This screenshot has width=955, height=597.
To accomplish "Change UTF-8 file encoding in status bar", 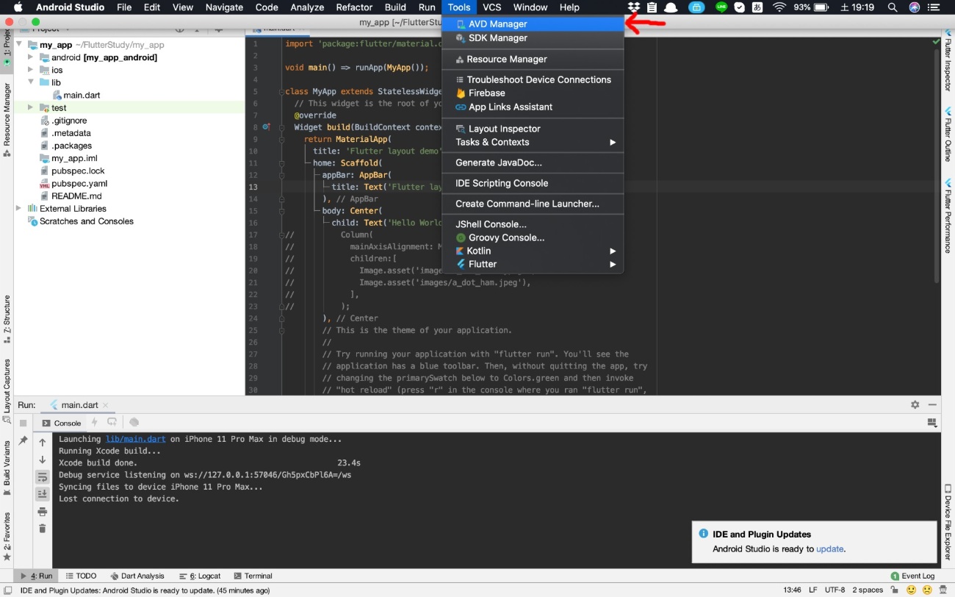I will click(835, 590).
